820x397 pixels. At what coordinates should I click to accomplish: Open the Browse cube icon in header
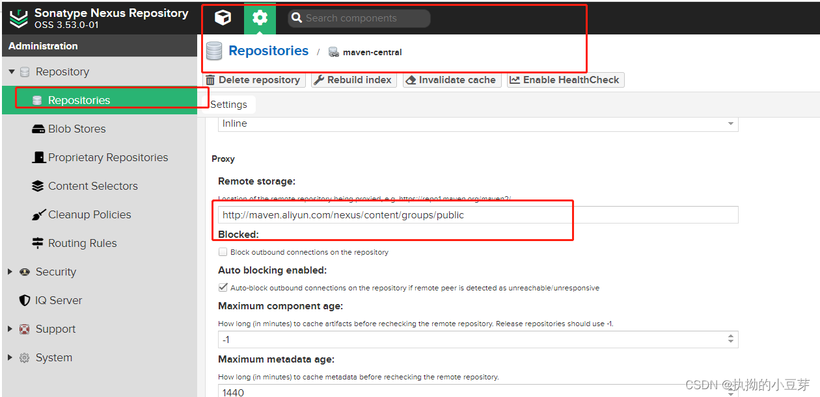223,18
